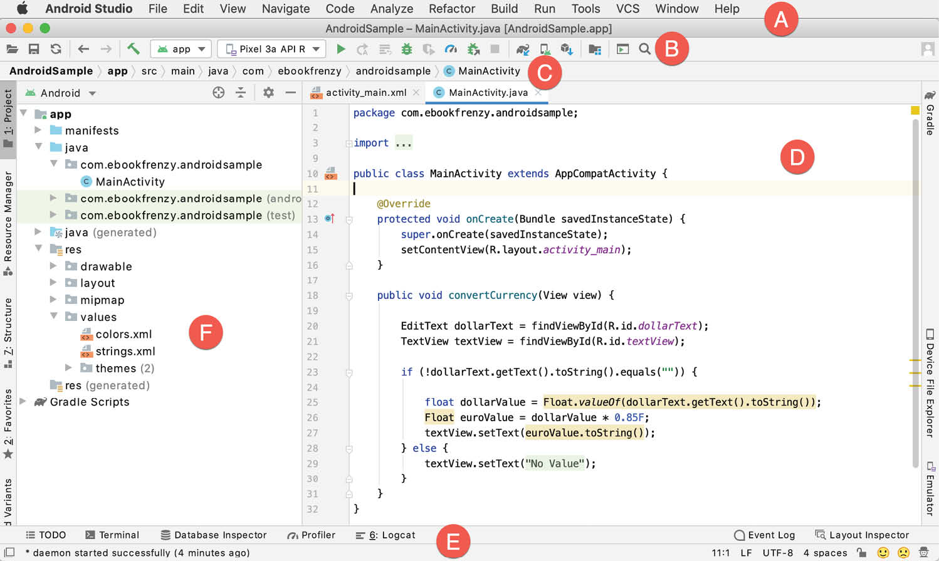Click the override marker in line 13 gutter

pos(330,219)
